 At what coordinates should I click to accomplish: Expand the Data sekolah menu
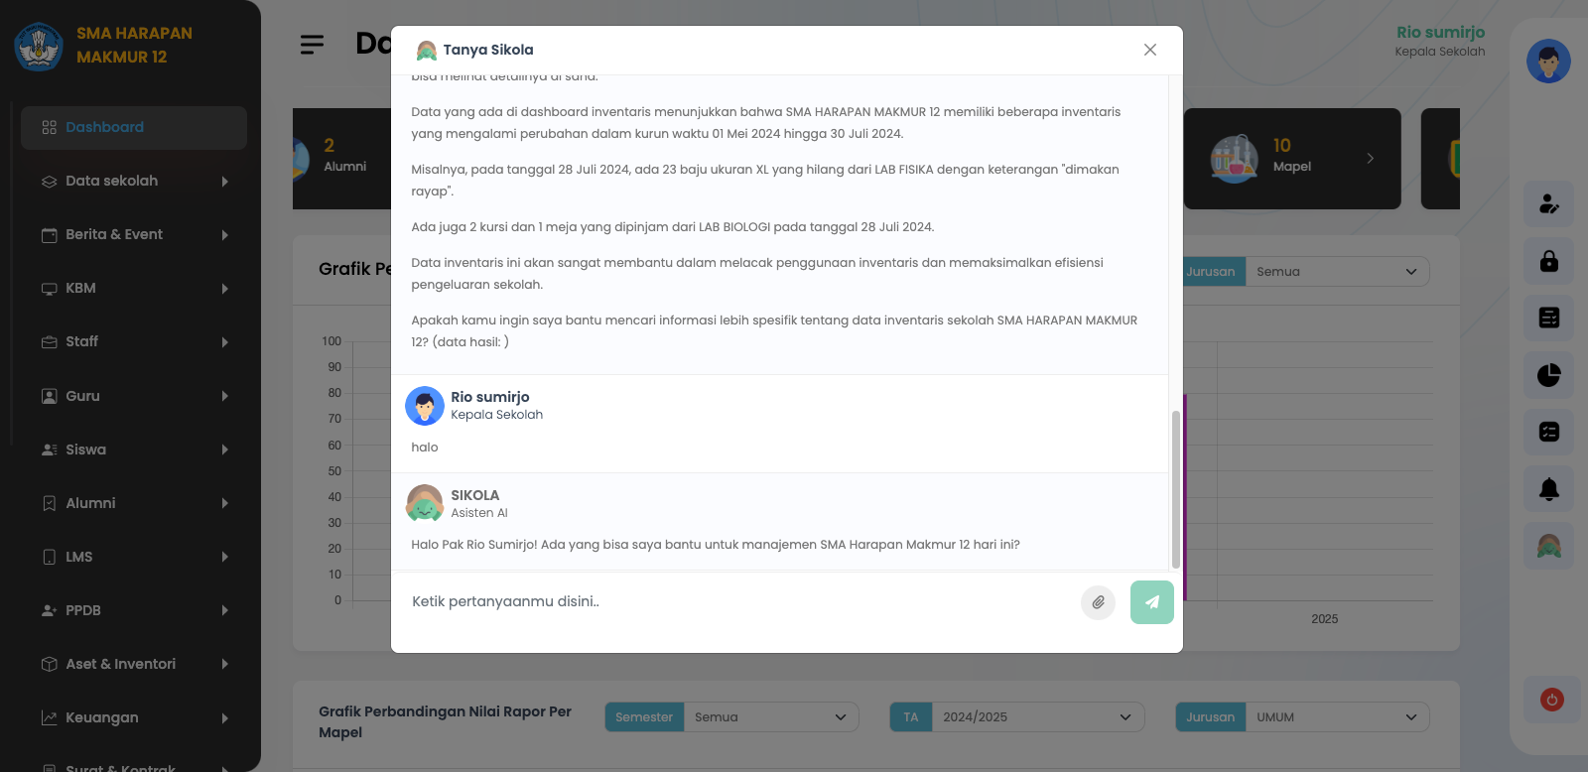pos(134,182)
